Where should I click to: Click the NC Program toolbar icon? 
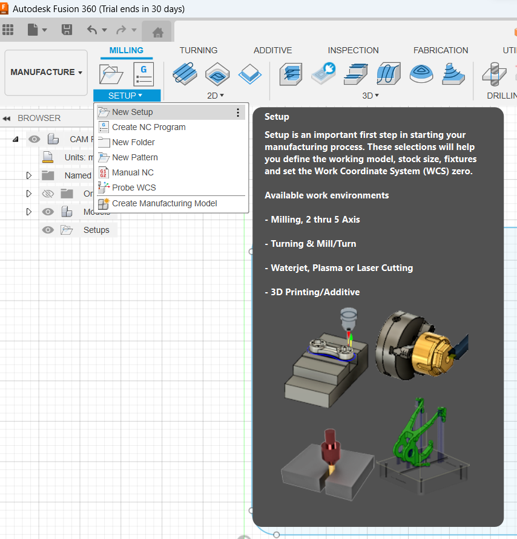pyautogui.click(x=143, y=74)
